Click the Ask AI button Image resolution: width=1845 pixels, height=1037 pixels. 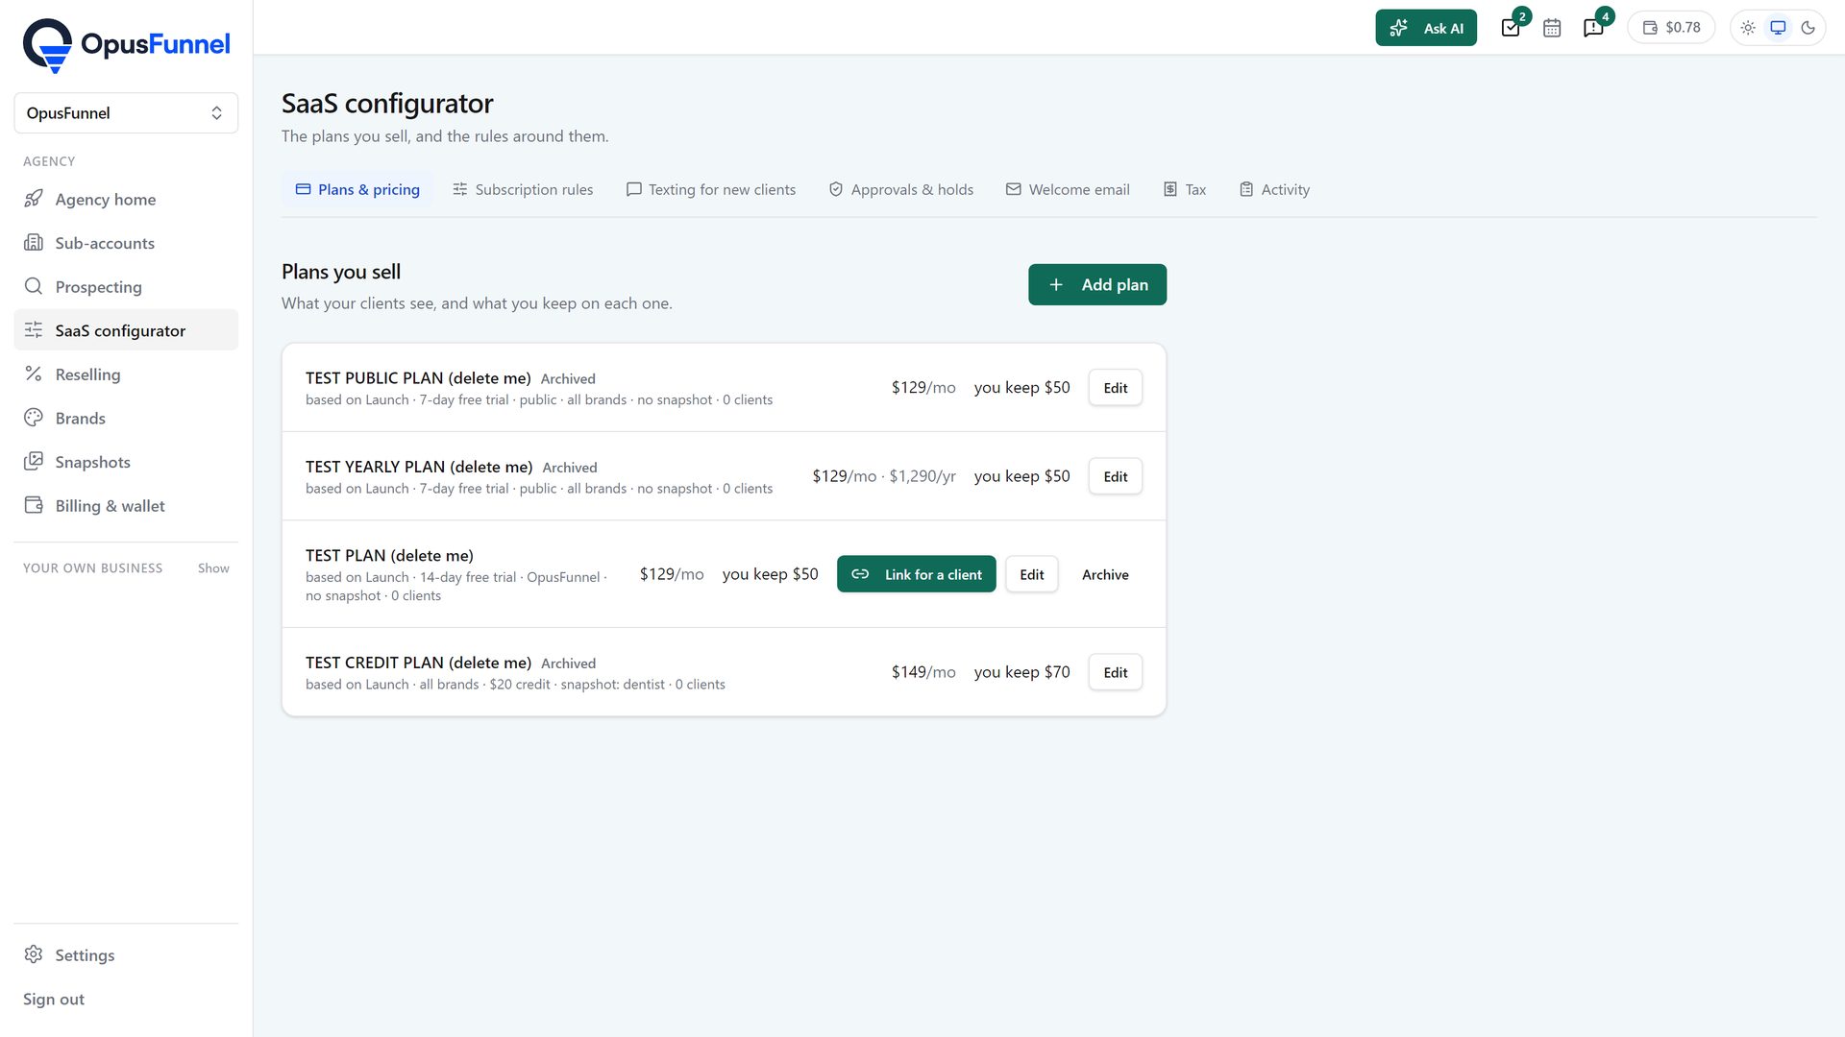tap(1426, 28)
